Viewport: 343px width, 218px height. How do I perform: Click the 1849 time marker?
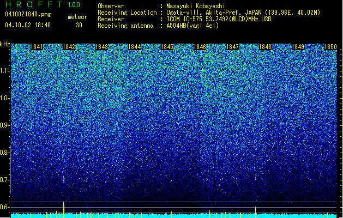tap(298, 47)
